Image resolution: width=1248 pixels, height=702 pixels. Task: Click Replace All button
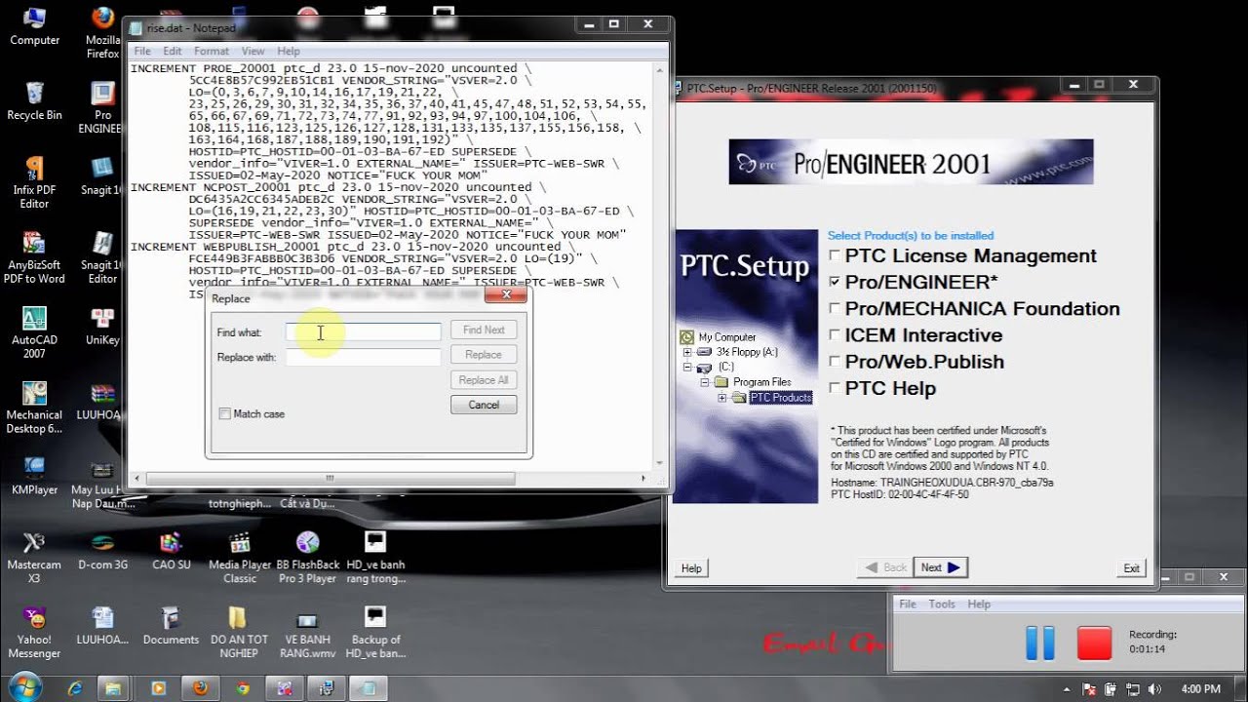[484, 380]
